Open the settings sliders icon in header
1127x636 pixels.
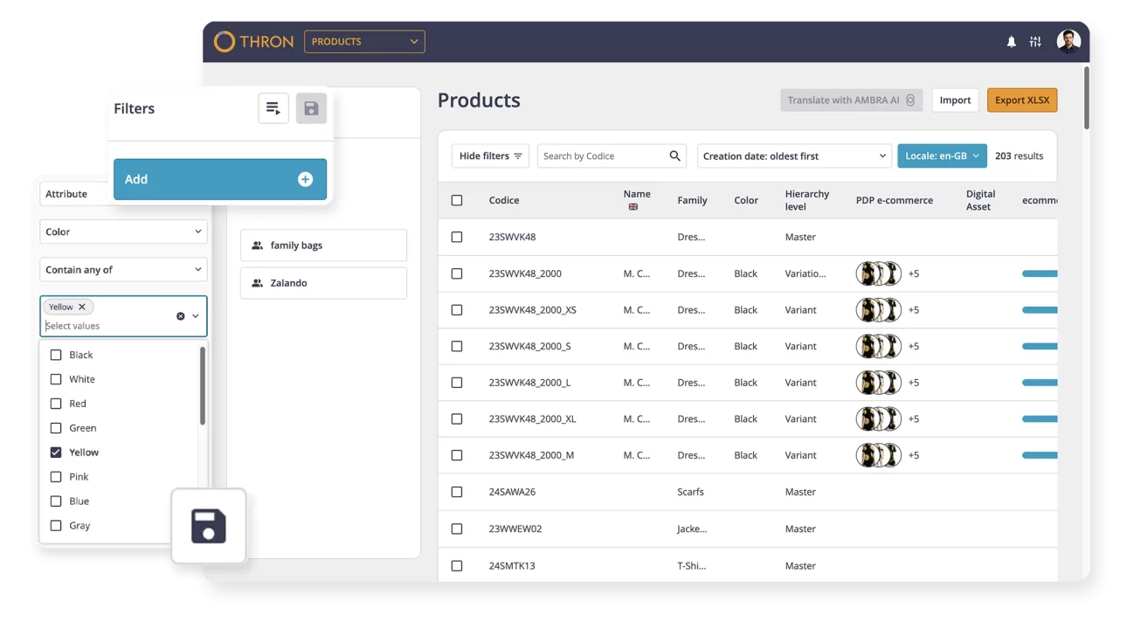(x=1035, y=42)
